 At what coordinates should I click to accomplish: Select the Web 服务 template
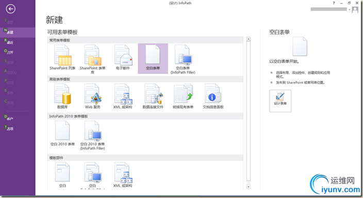(x=92, y=96)
